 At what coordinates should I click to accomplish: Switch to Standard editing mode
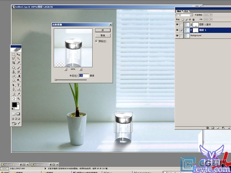14,114
